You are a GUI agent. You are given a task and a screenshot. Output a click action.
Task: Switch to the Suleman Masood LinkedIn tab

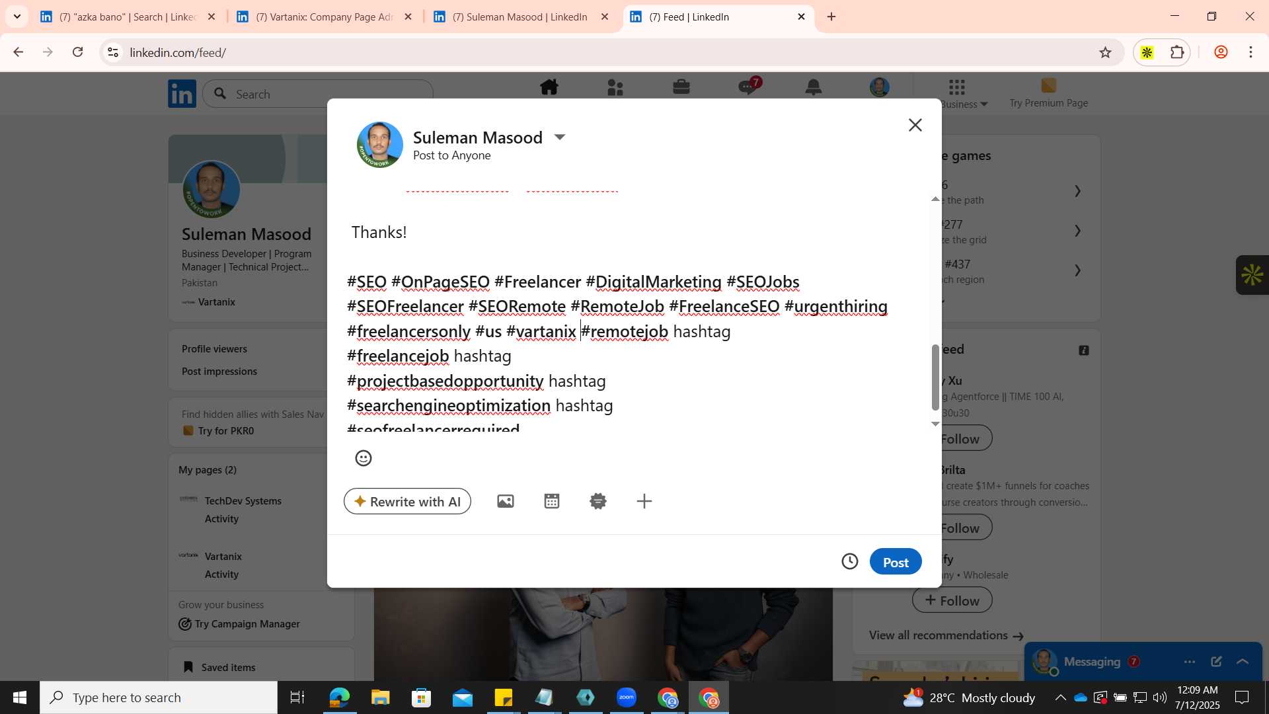tap(521, 17)
